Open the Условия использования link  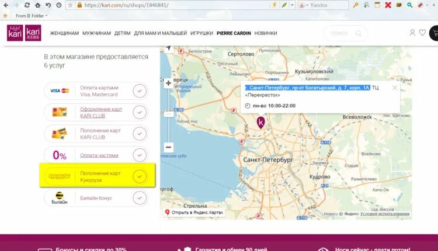coord(385,214)
